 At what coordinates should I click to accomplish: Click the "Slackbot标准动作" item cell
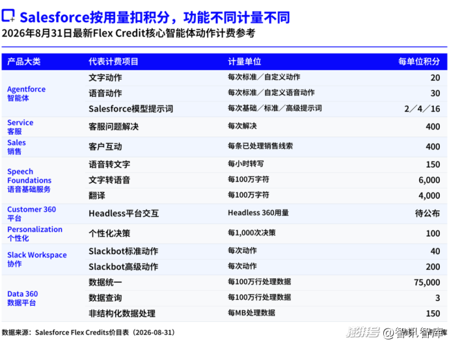pyautogui.click(x=124, y=251)
